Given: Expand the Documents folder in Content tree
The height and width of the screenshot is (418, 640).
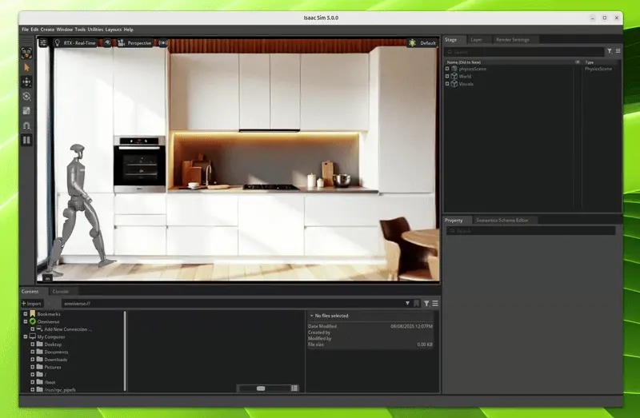Looking at the screenshot, I should click(33, 352).
